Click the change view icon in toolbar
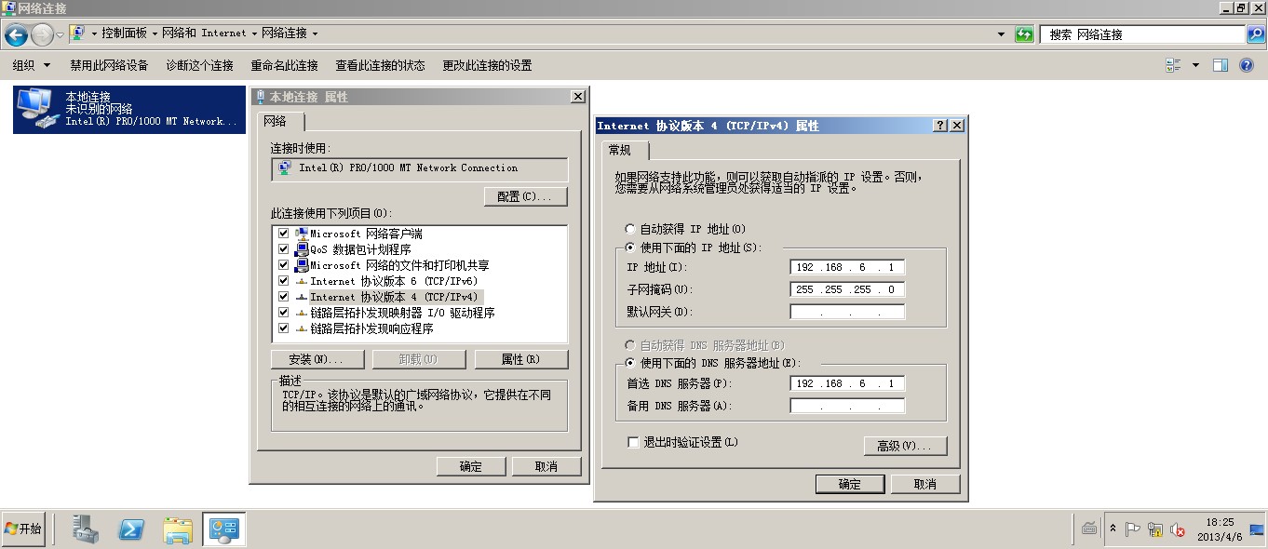This screenshot has height=549, width=1268. pyautogui.click(x=1173, y=65)
